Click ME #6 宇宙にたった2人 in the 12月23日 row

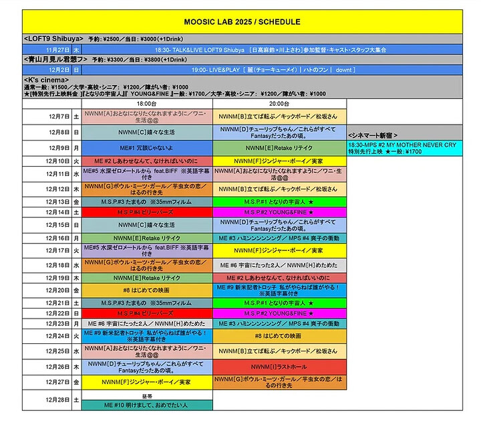click(147, 324)
